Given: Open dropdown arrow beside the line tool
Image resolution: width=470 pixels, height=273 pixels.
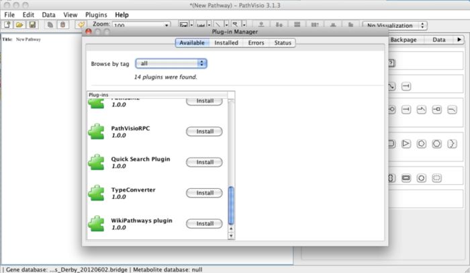Looking at the screenshot, I should click(227, 25).
